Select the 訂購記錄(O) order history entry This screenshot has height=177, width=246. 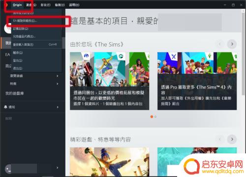(36, 29)
